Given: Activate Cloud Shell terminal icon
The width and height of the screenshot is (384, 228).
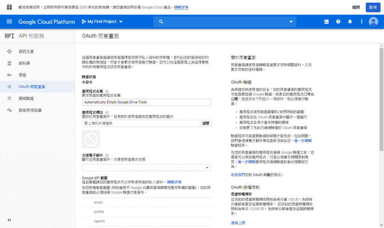Looking at the screenshot, I should 327,21.
